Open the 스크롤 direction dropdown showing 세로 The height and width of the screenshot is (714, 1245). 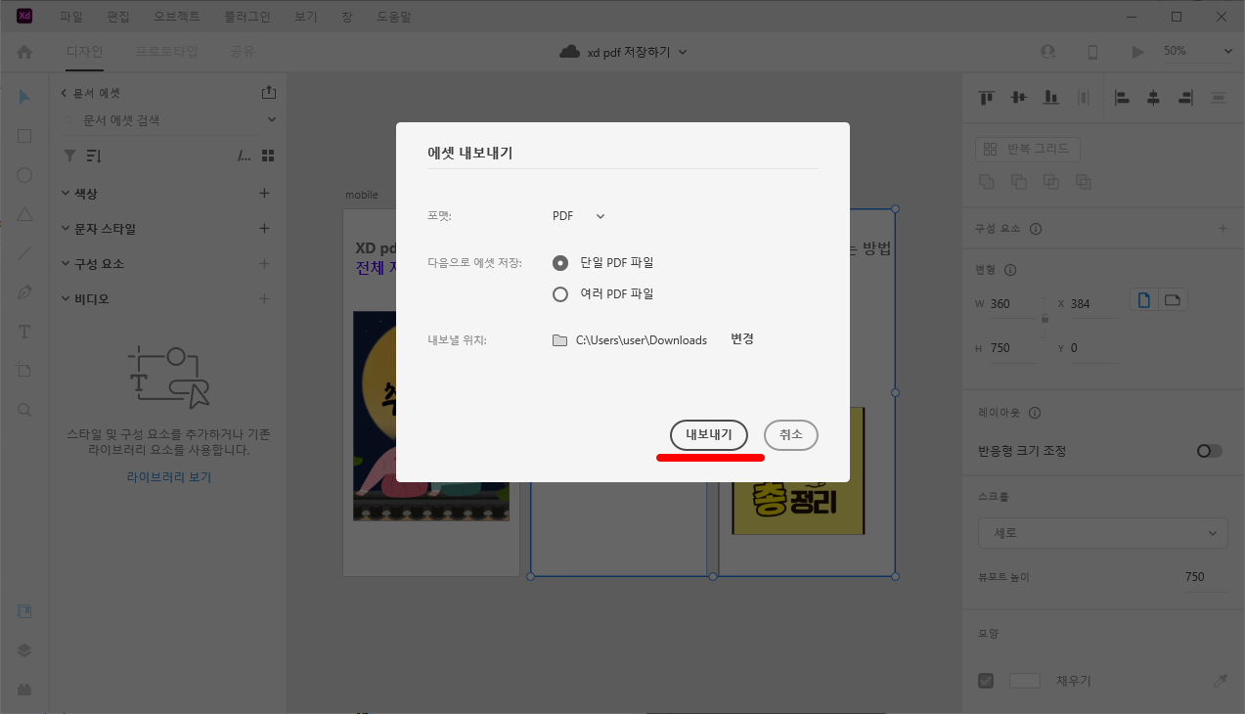1102,533
